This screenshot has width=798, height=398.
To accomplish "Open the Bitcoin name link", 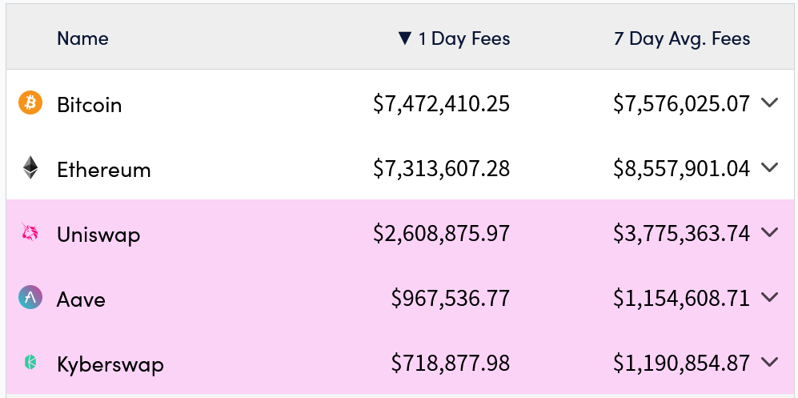I will (90, 104).
